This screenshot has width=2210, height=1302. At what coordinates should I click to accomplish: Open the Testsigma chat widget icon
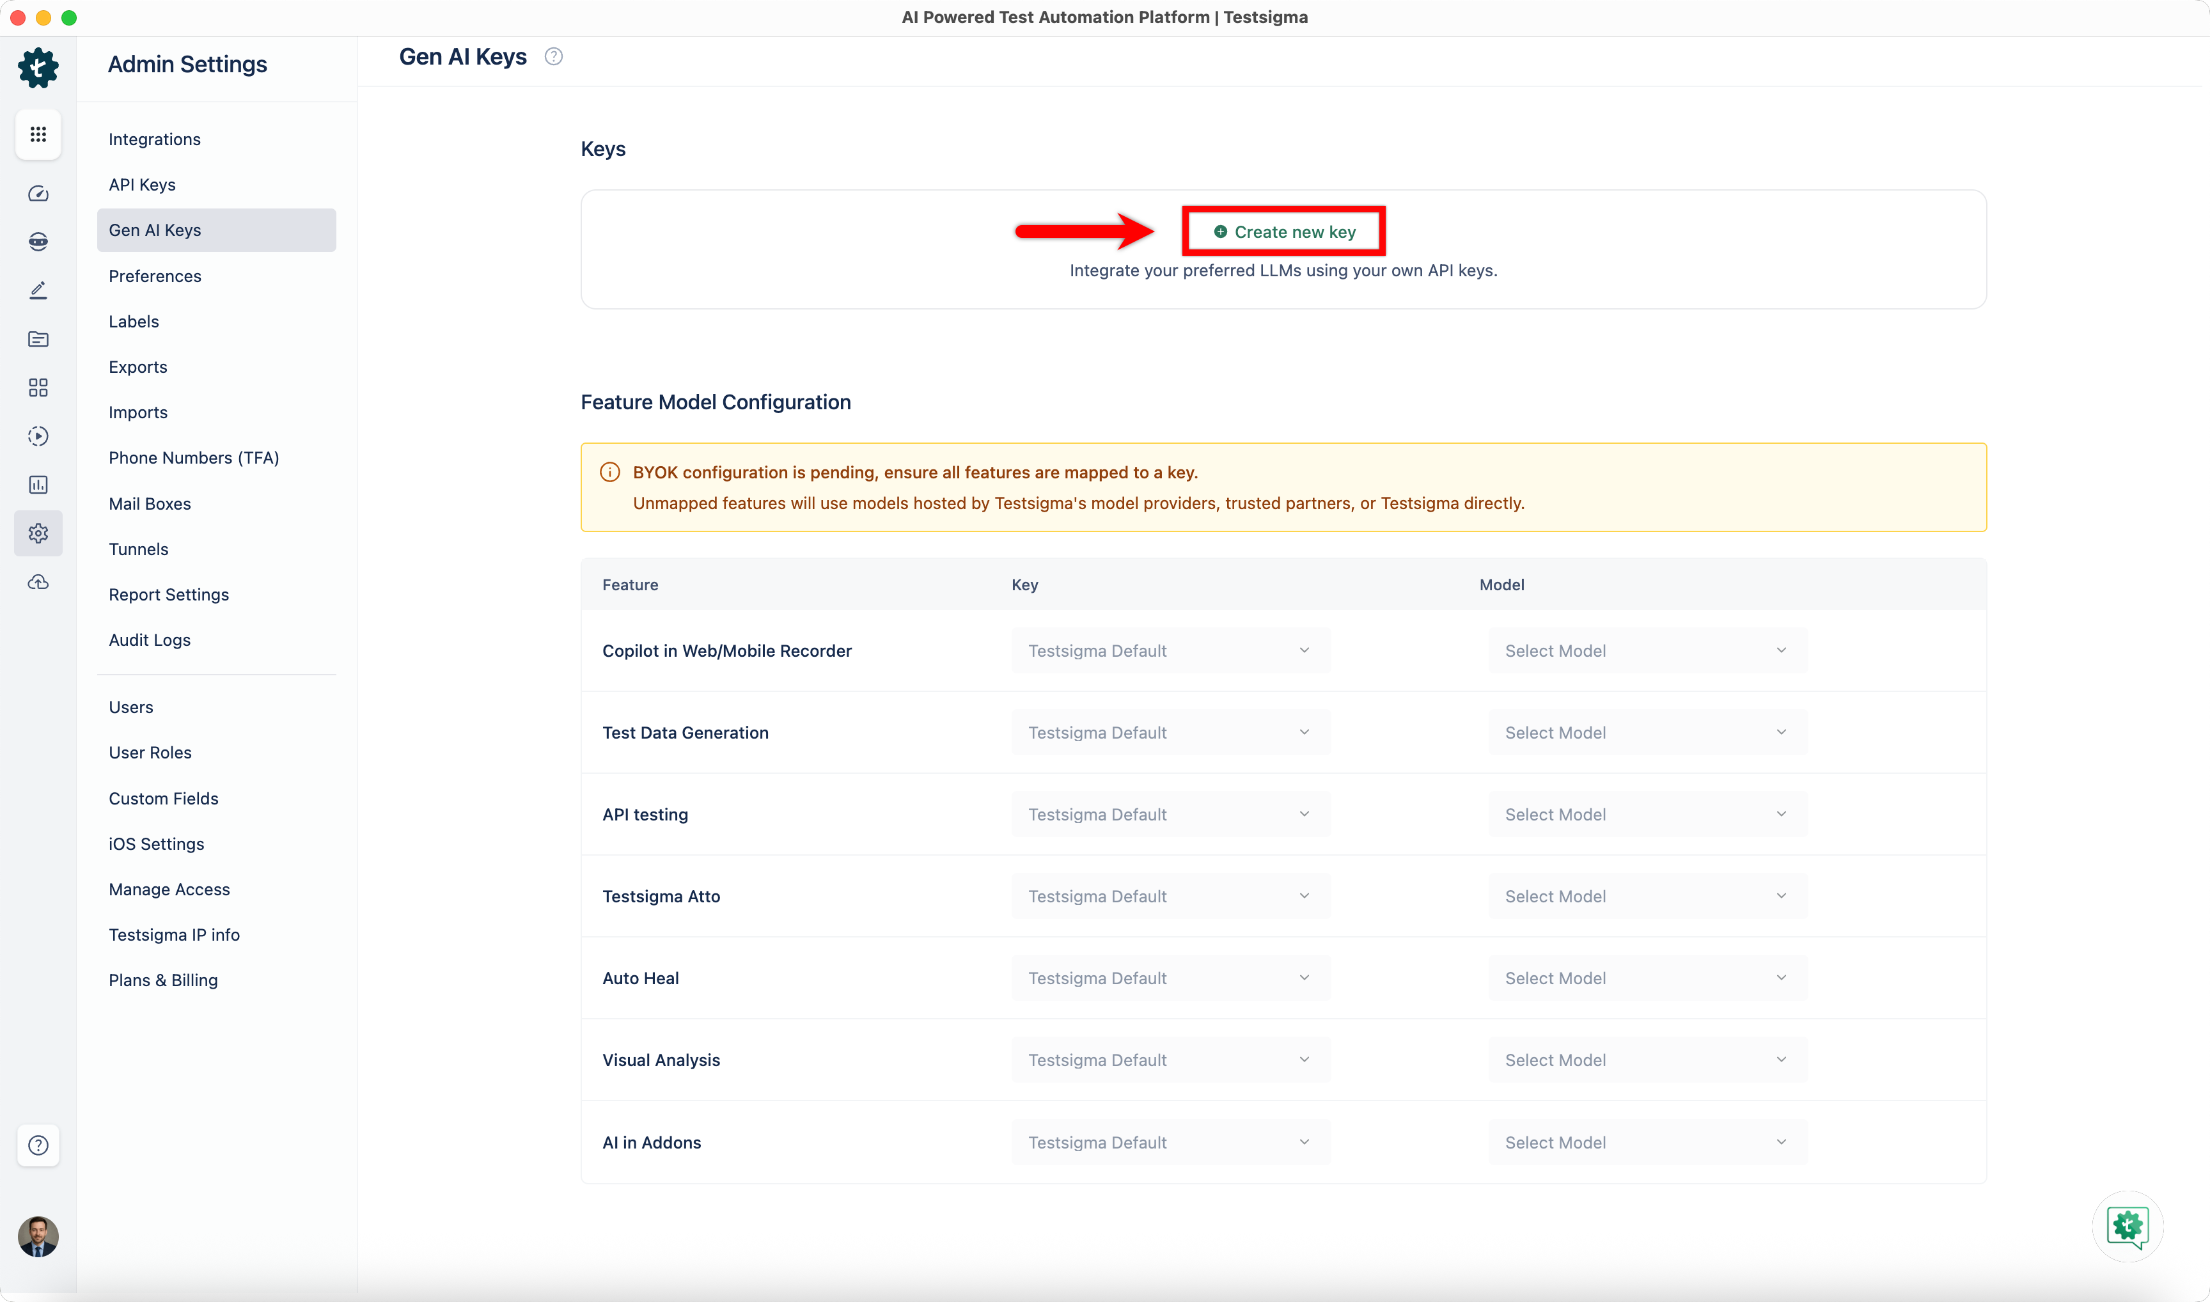[x=2127, y=1226]
